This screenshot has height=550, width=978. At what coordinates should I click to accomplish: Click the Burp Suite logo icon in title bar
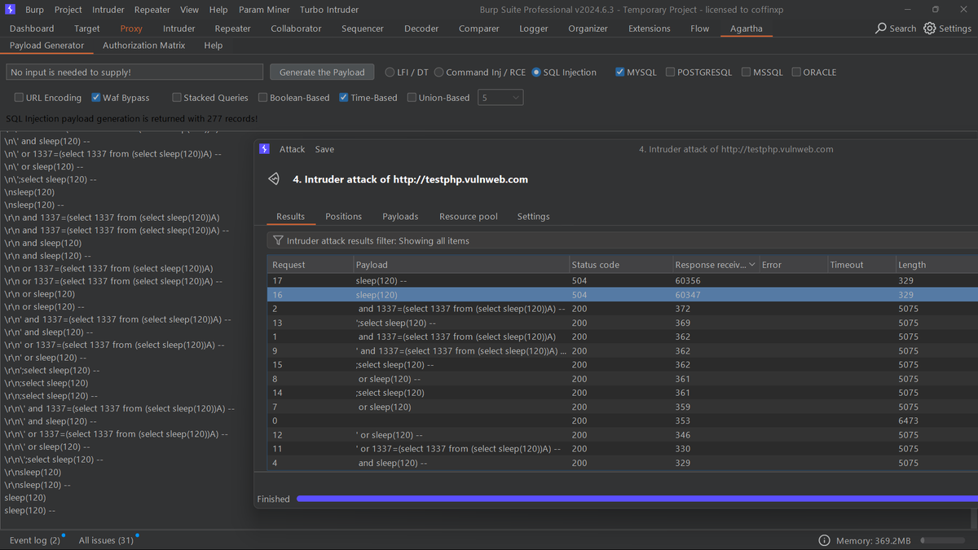pos(10,10)
